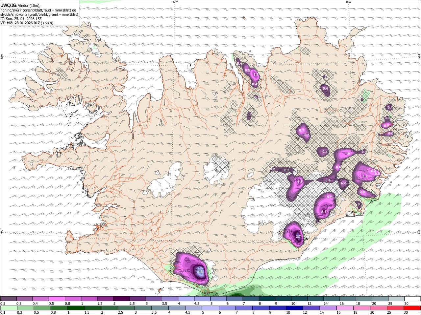This screenshot has width=421, height=315.
Task: Select light blue upper swatch between 4 and 4.5
Action: pos(186,299)
